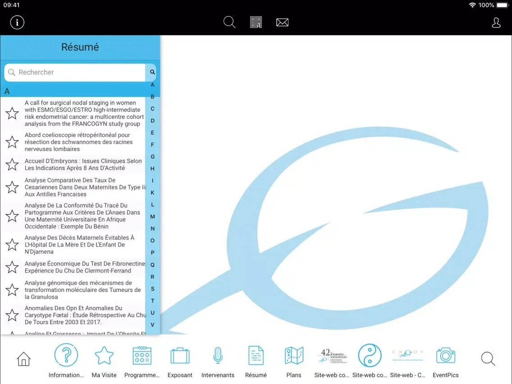Open 'Analyse Économique Du Test De Fibronectine' text
This screenshot has width=512, height=384.
pos(85,267)
